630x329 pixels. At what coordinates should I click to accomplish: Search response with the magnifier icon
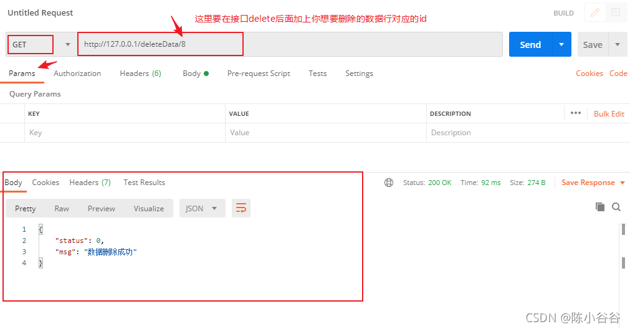[x=616, y=207]
